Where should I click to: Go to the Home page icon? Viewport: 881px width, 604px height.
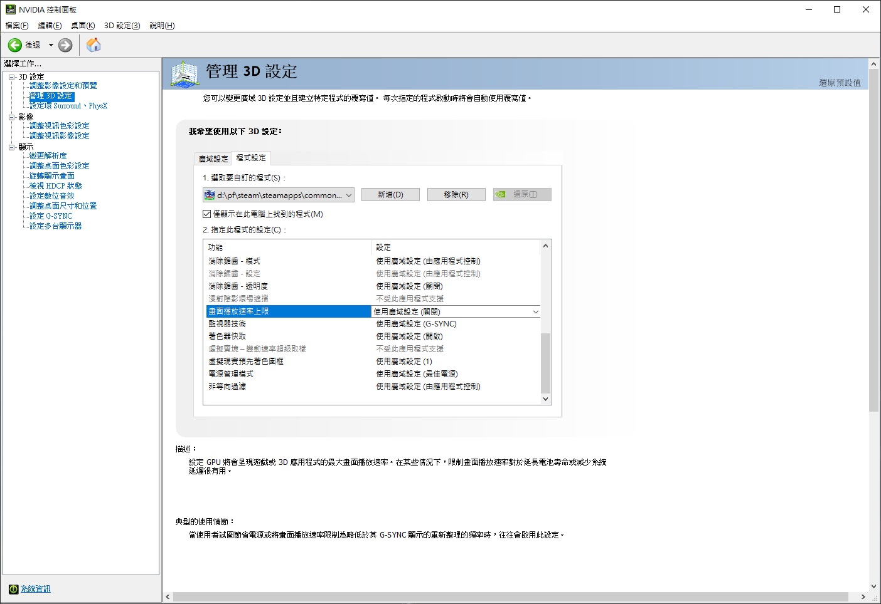[93, 44]
